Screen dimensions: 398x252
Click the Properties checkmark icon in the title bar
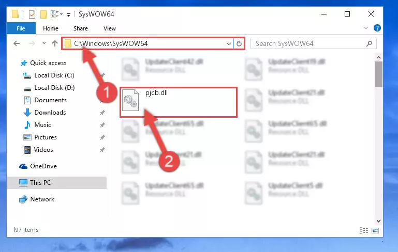[x=32, y=14]
